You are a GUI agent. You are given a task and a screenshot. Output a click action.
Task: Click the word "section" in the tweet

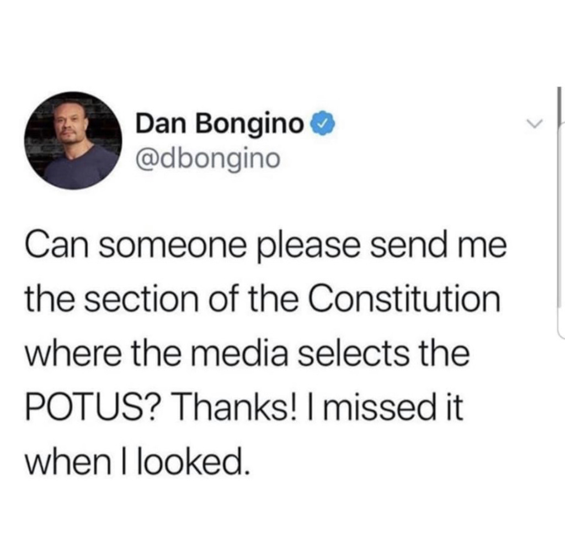tap(142, 299)
